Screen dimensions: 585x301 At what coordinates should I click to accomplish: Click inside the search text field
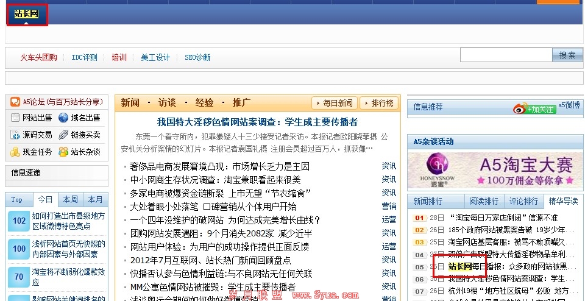505,55
